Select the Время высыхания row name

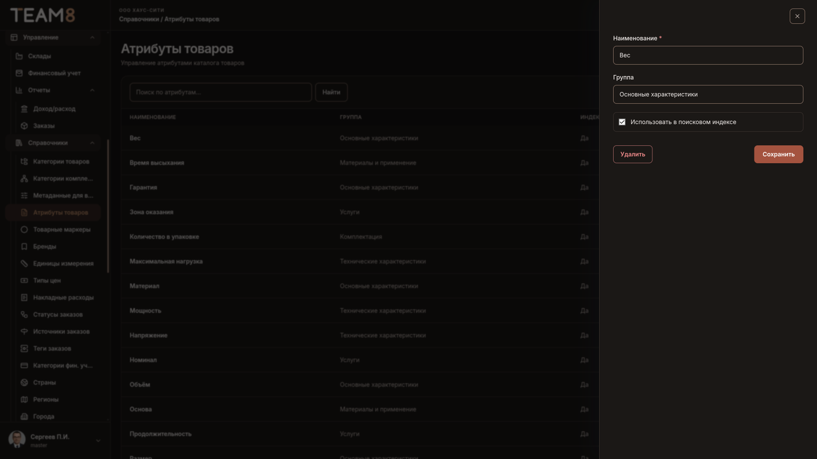coord(157,163)
